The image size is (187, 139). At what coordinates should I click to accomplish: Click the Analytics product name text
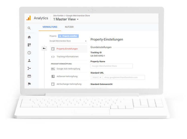(x=41, y=18)
